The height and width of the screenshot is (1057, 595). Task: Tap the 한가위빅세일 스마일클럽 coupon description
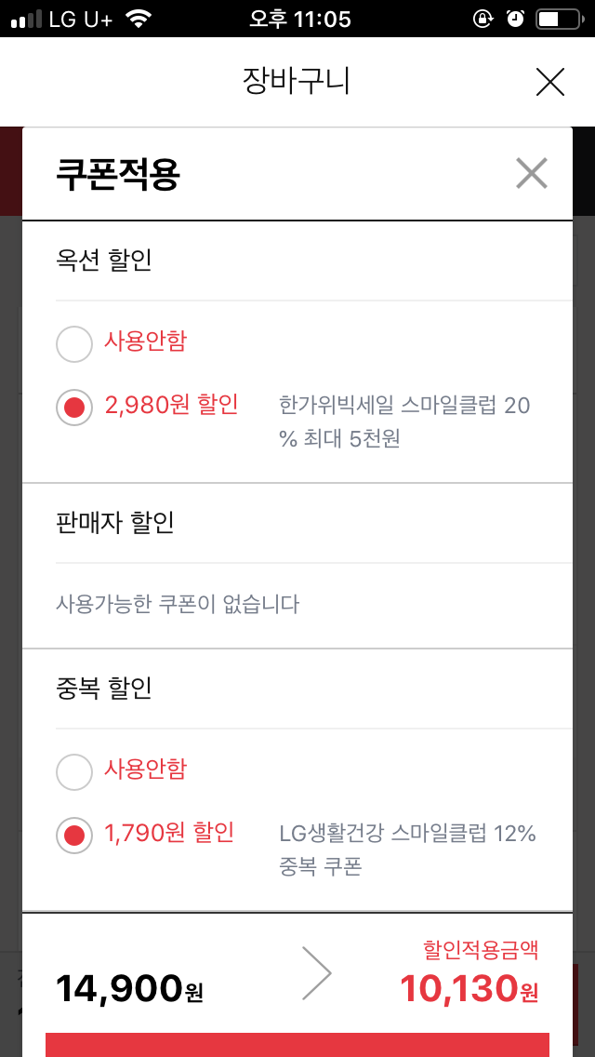(x=404, y=421)
